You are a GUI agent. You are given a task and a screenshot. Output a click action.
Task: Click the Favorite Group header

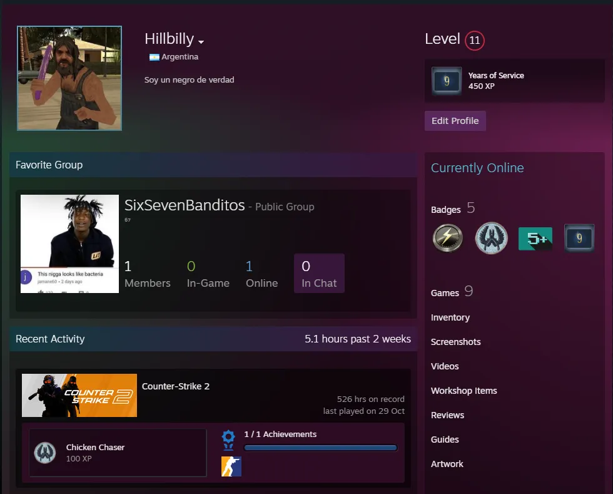click(49, 165)
